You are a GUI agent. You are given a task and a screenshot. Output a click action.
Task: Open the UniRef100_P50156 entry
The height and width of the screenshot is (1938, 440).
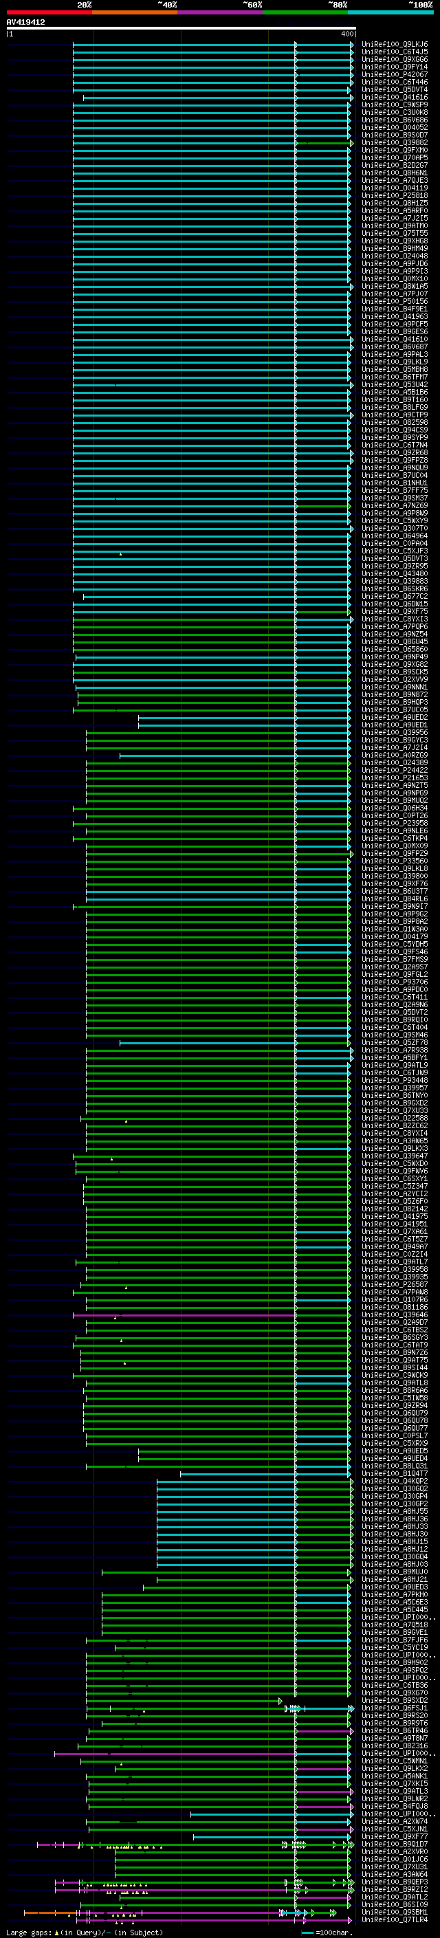[x=395, y=302]
